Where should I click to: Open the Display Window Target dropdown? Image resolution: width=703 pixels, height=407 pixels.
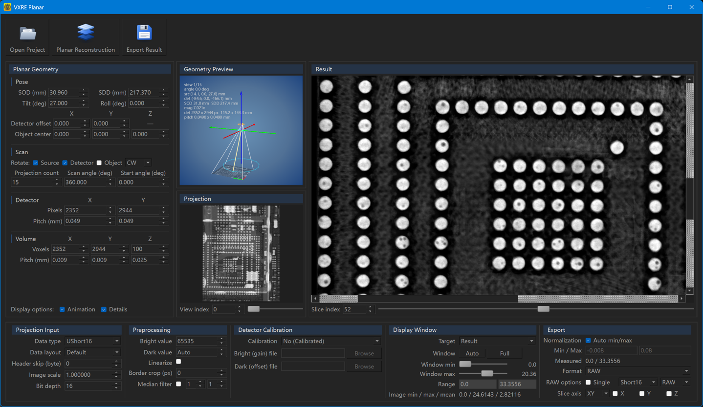pos(497,341)
